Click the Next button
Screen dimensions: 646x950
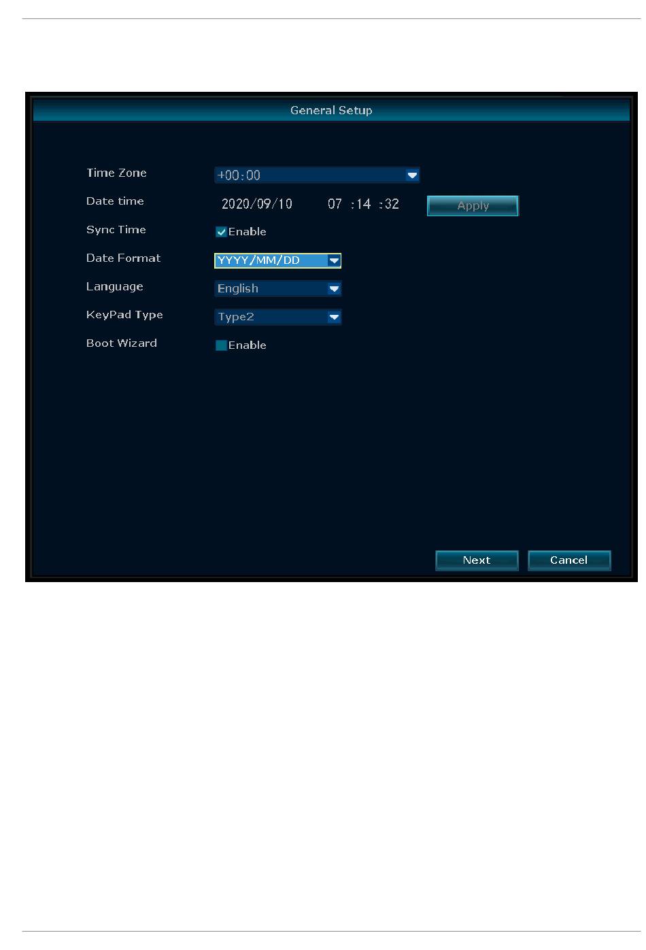tap(477, 560)
